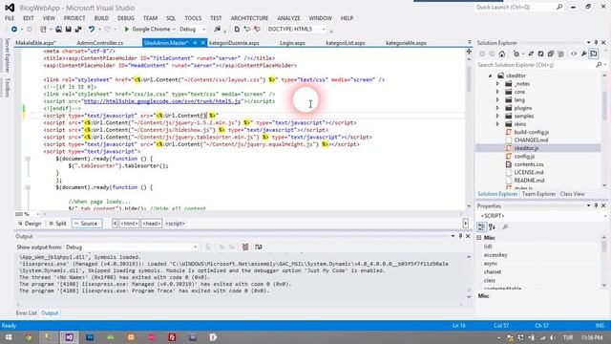Screen dimensions: 611x344
Task: Open the zoom percentage dropdown
Action: pos(37,214)
